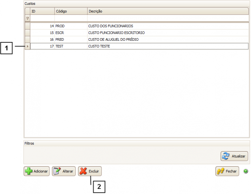This screenshot has width=251, height=194.
Task: Click the red X Excluir icon
Action: tap(83, 171)
